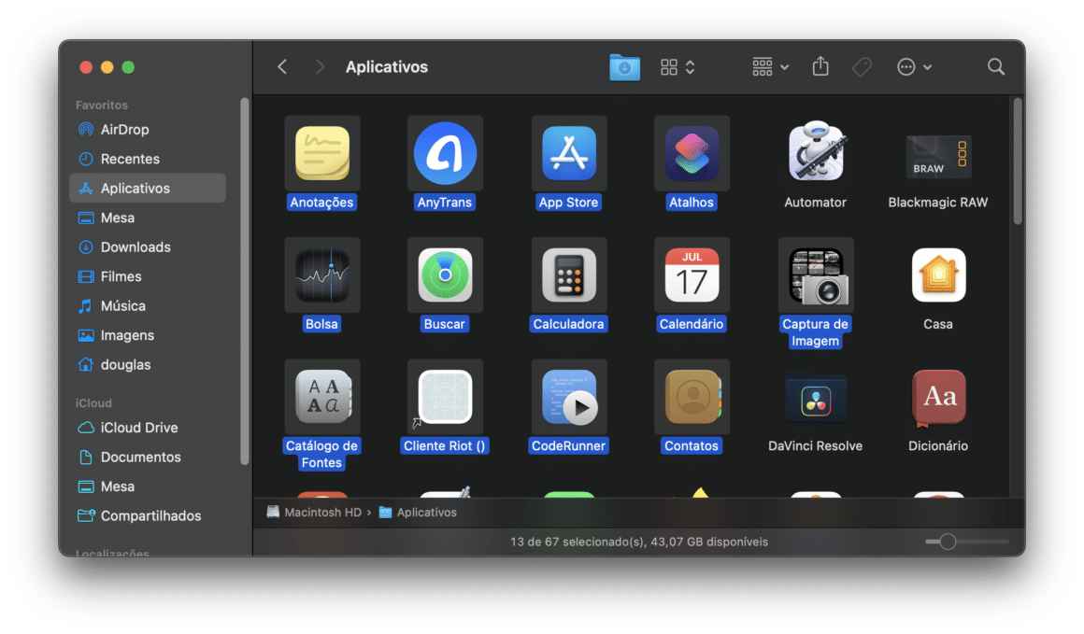Image resolution: width=1084 pixels, height=634 pixels.
Task: Open the Dicionário app
Action: click(937, 397)
